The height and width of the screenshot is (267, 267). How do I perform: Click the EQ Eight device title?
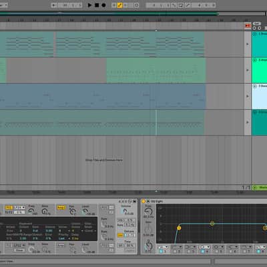157,202
